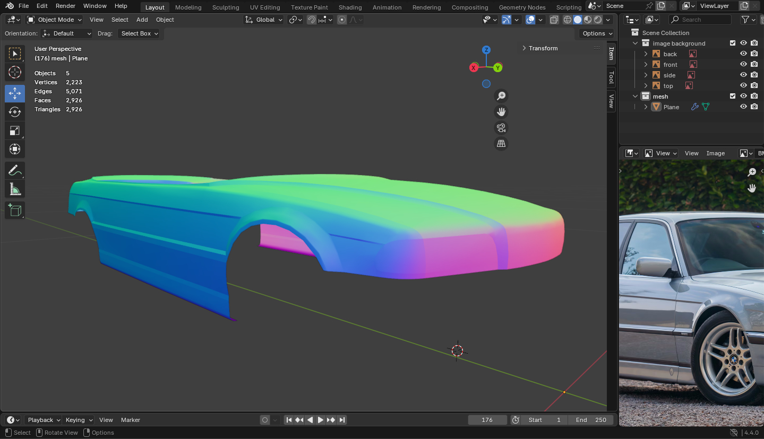
Task: Toggle camera view in viewport
Action: tap(501, 128)
